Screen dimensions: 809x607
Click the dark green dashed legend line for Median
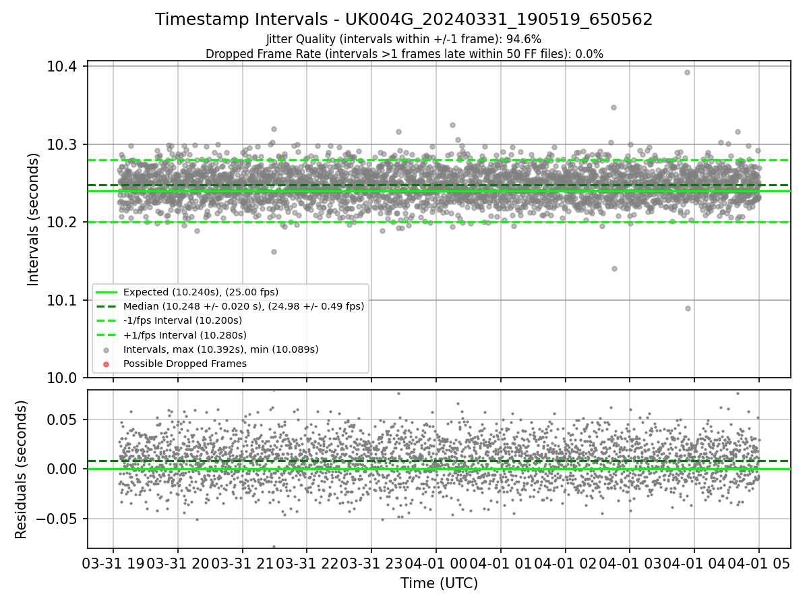click(x=107, y=306)
